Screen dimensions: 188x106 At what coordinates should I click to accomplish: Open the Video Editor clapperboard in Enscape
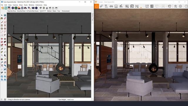point(121,6)
